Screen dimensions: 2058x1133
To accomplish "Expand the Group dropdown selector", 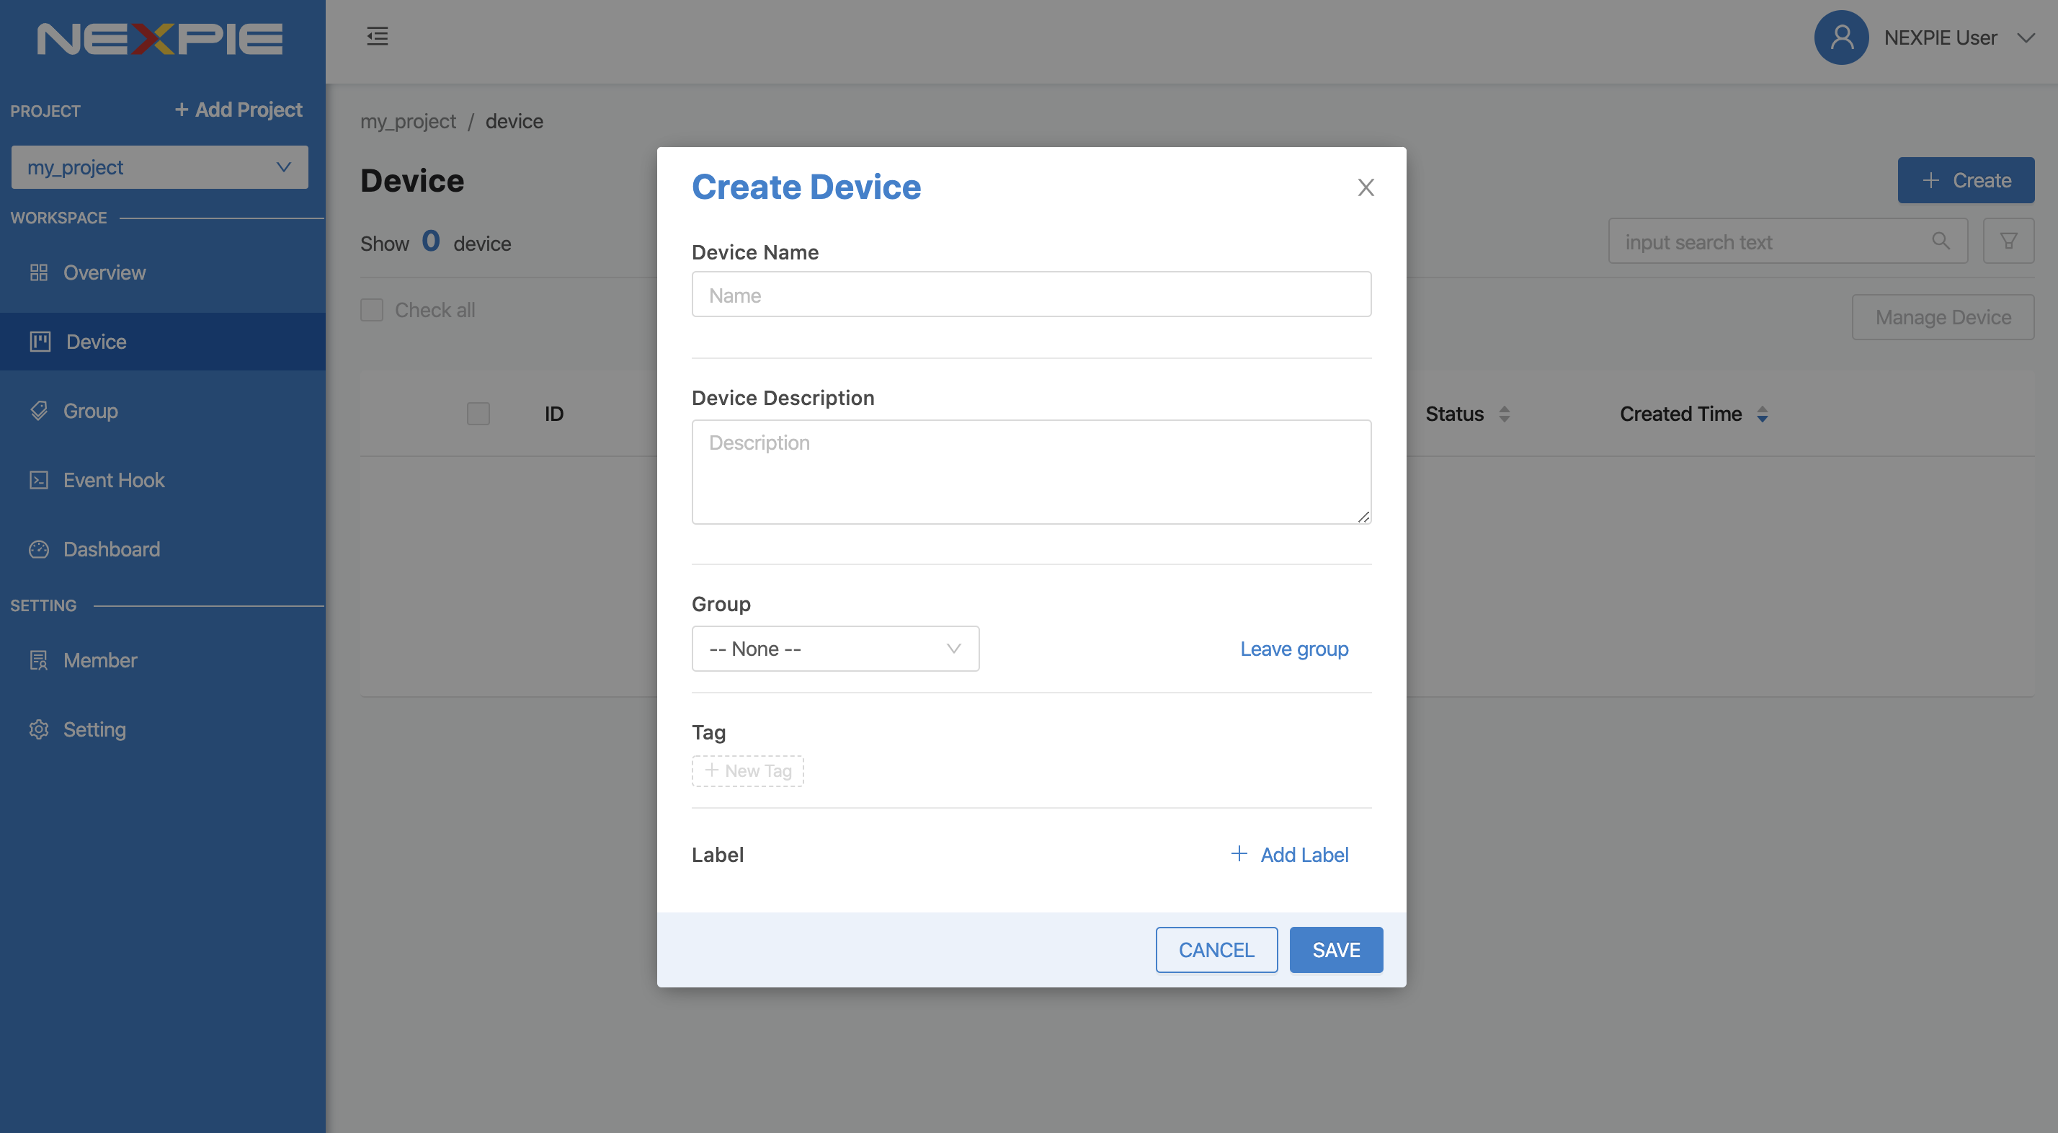I will coord(834,646).
